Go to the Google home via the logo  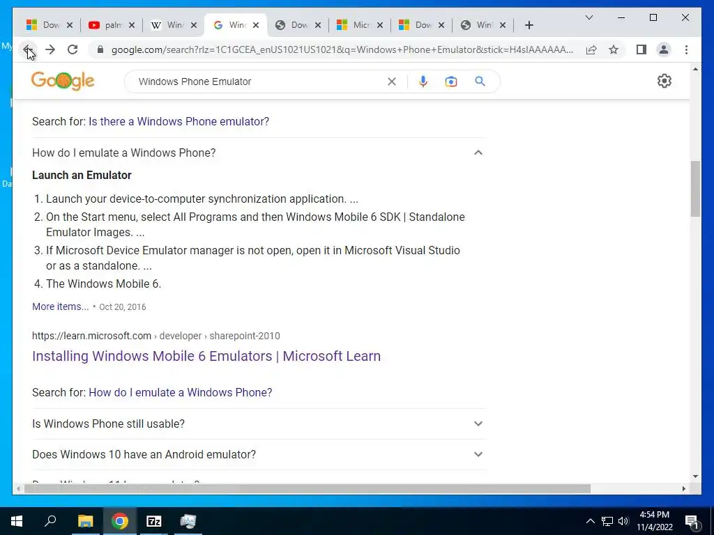tap(63, 81)
